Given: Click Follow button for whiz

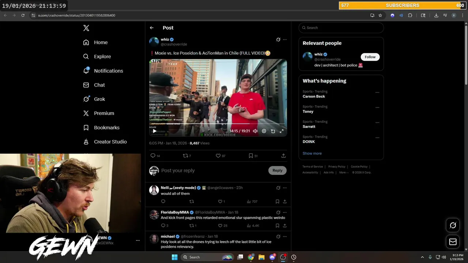Looking at the screenshot, I should (370, 57).
